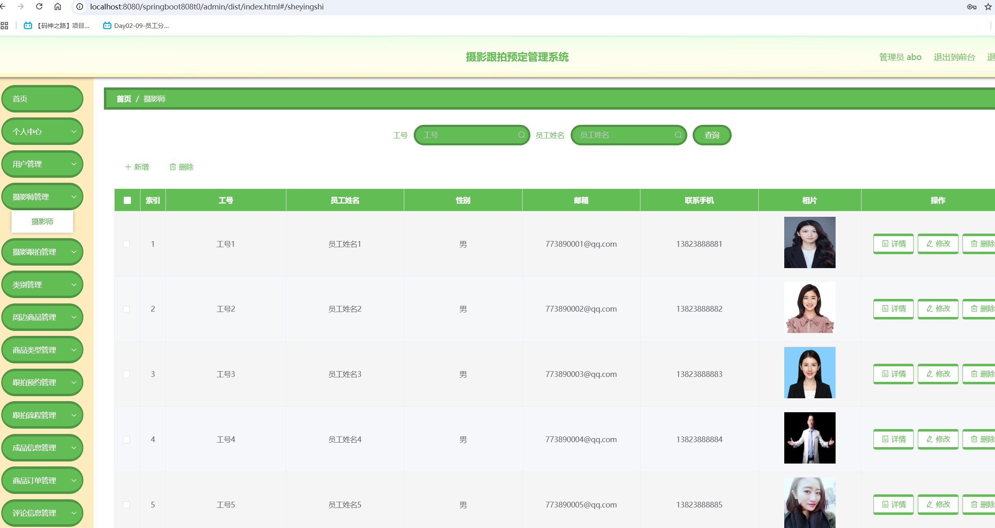
Task: Open 详情 for 员工姓名2
Action: pyautogui.click(x=894, y=309)
